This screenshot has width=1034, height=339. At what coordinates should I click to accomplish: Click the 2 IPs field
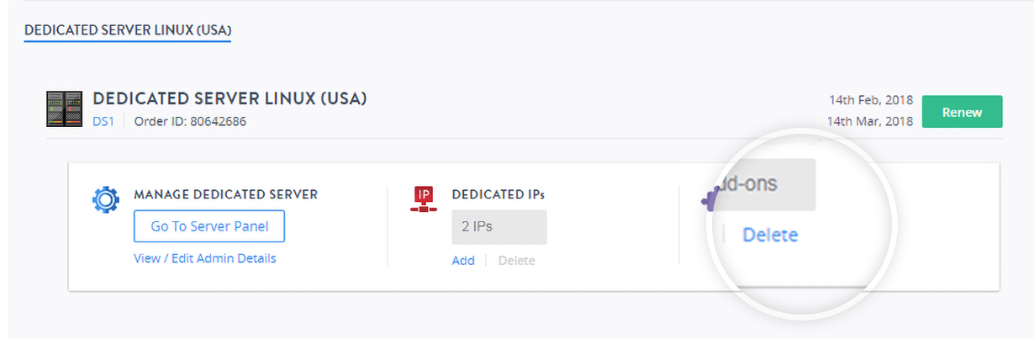[x=499, y=227]
